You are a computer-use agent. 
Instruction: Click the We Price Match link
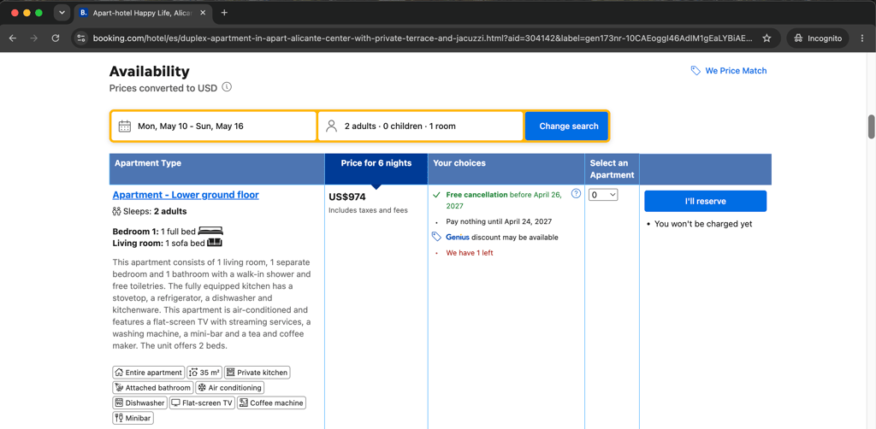(736, 71)
